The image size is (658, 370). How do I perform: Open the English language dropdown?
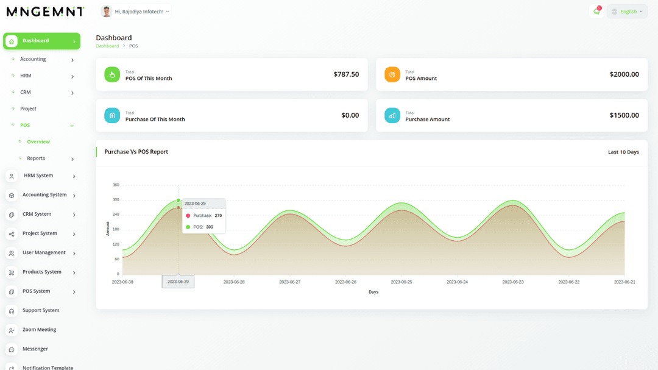[627, 12]
